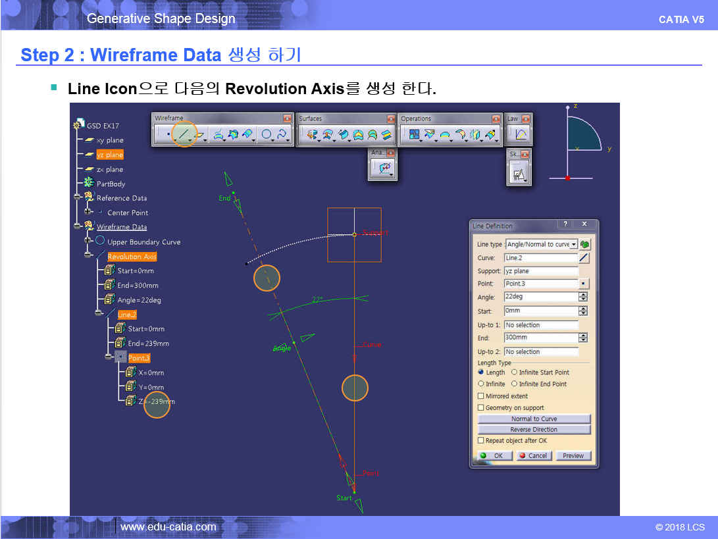Click the Law toolbar icon
718x539 pixels.
(x=520, y=134)
